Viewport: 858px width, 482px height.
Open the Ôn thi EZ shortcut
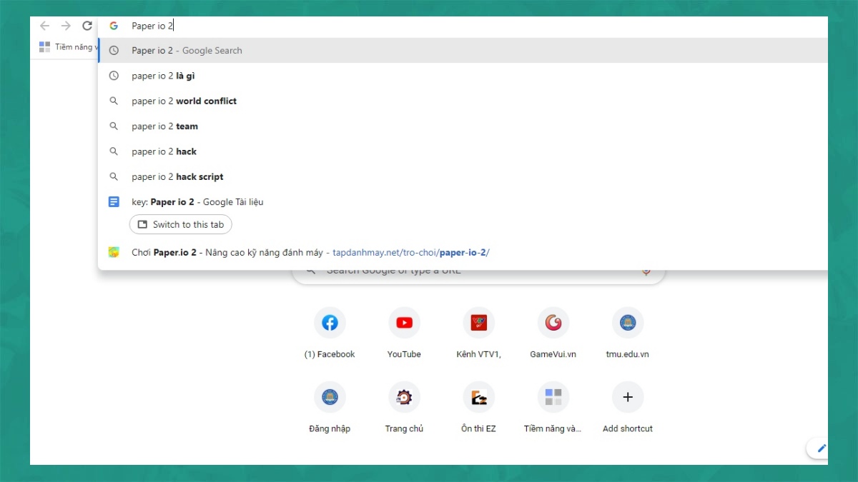478,398
